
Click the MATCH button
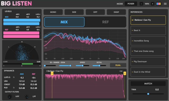click(148, 83)
